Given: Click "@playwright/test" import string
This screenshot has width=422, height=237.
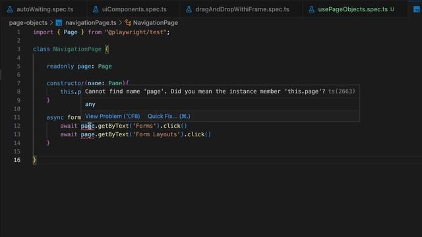Looking at the screenshot, I should [x=136, y=32].
